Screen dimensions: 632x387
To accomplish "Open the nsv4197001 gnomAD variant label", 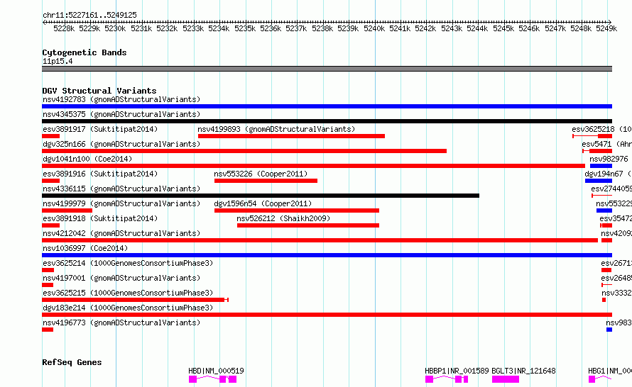I will pos(121,278).
